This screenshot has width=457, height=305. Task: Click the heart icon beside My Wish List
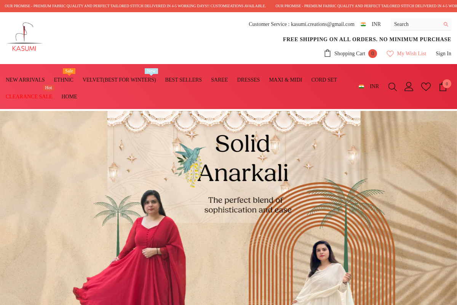pyautogui.click(x=390, y=54)
